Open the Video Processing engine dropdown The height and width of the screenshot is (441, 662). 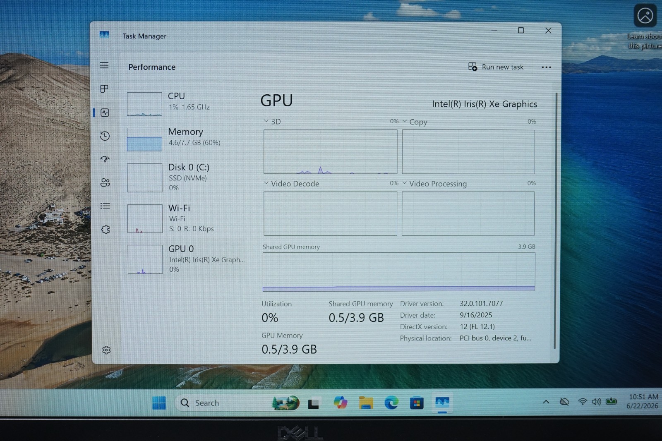click(434, 183)
